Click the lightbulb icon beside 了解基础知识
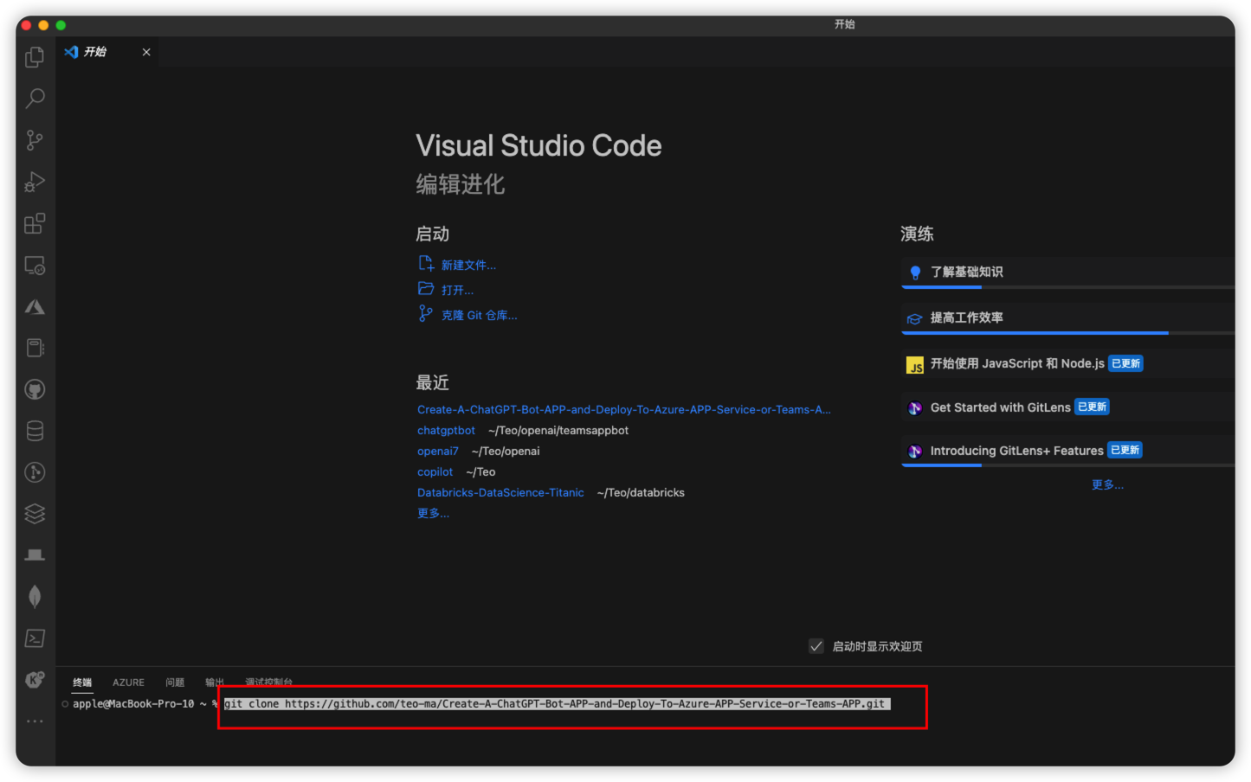Image resolution: width=1251 pixels, height=782 pixels. (915, 272)
